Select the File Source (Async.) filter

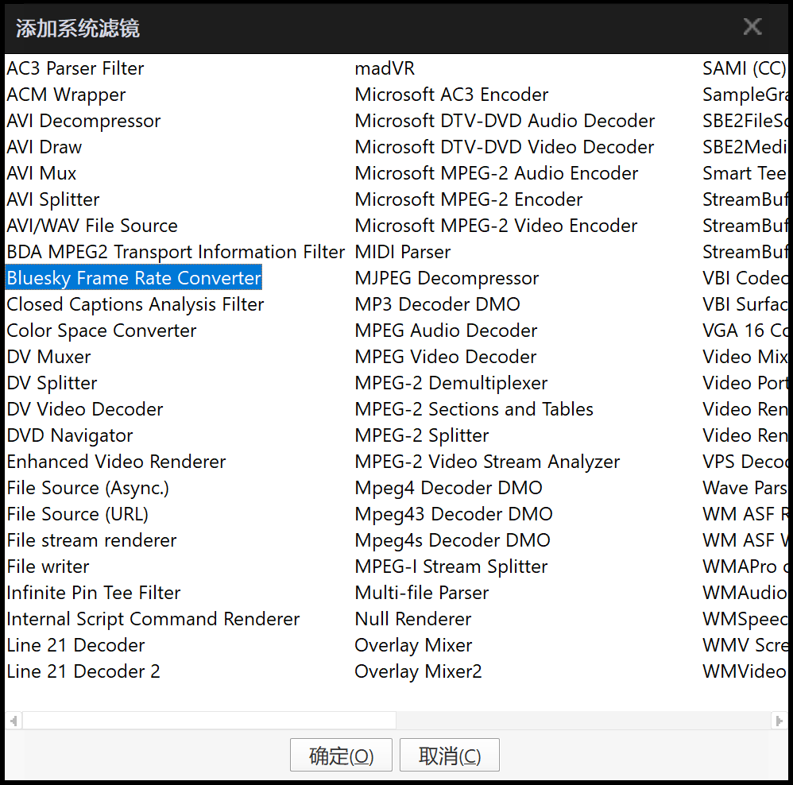[88, 488]
